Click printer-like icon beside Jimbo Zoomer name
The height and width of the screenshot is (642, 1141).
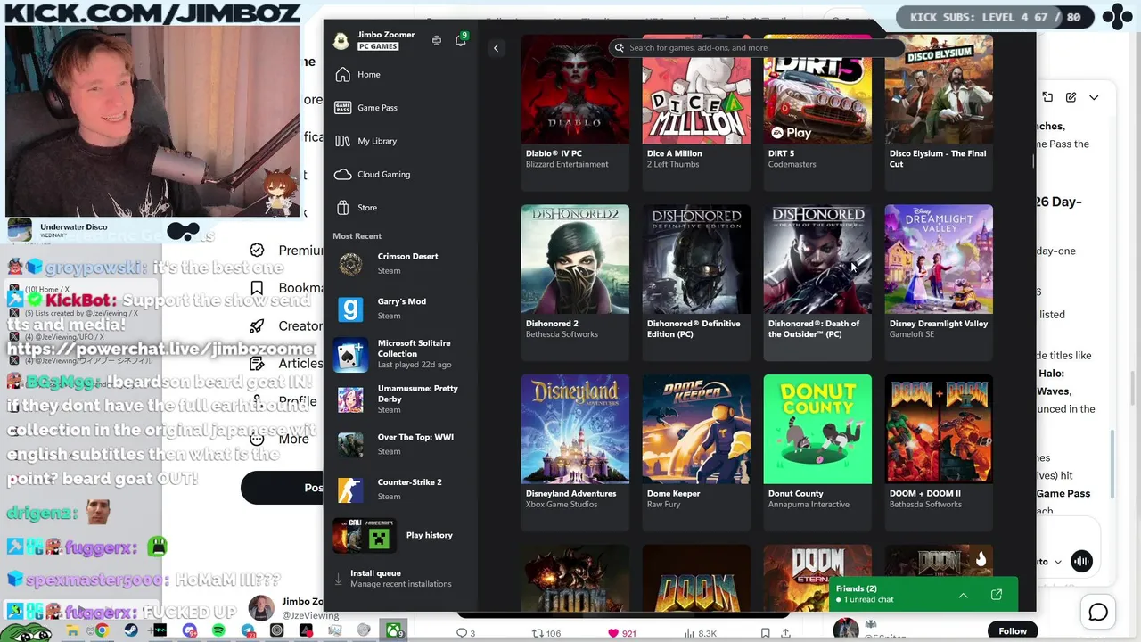point(437,40)
